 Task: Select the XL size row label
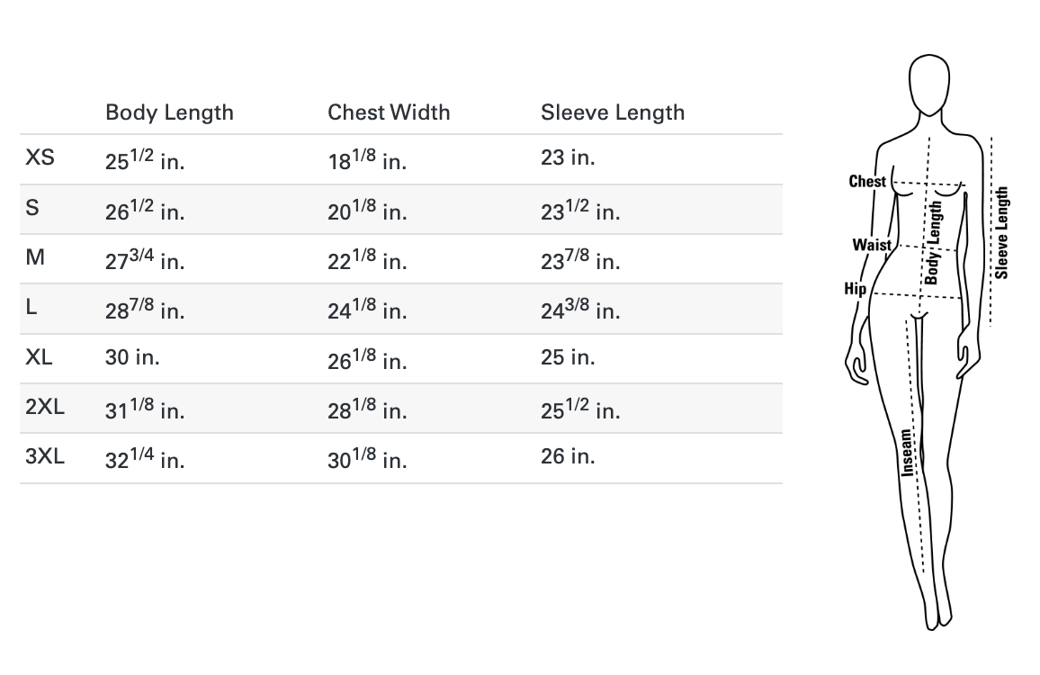pyautogui.click(x=40, y=357)
